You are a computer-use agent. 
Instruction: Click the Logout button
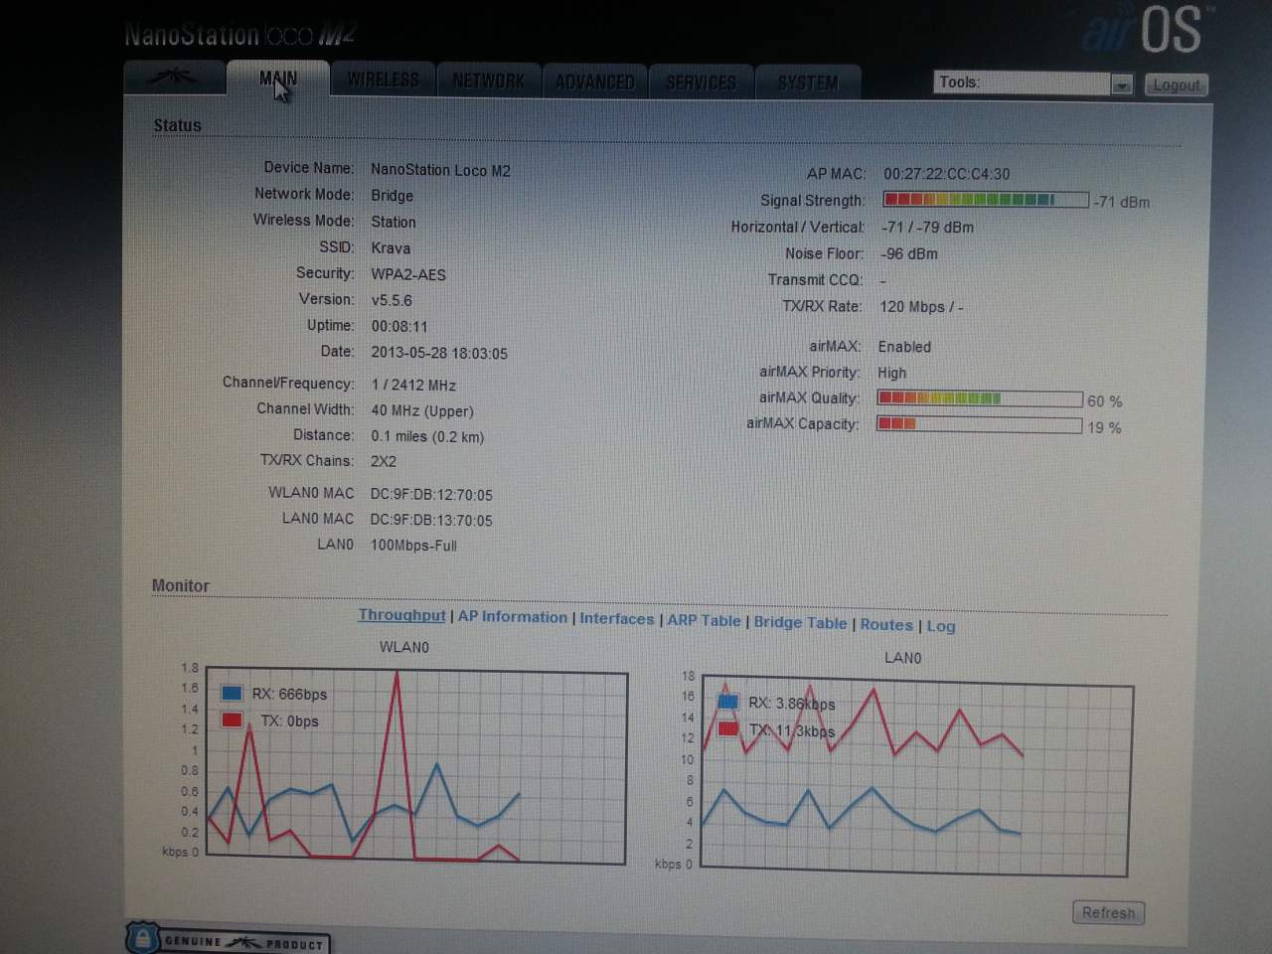pyautogui.click(x=1176, y=85)
